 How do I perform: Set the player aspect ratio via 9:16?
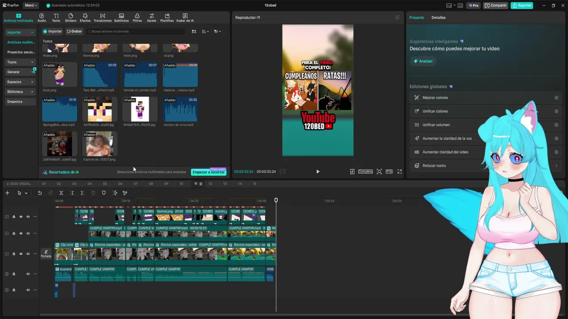[x=389, y=171]
